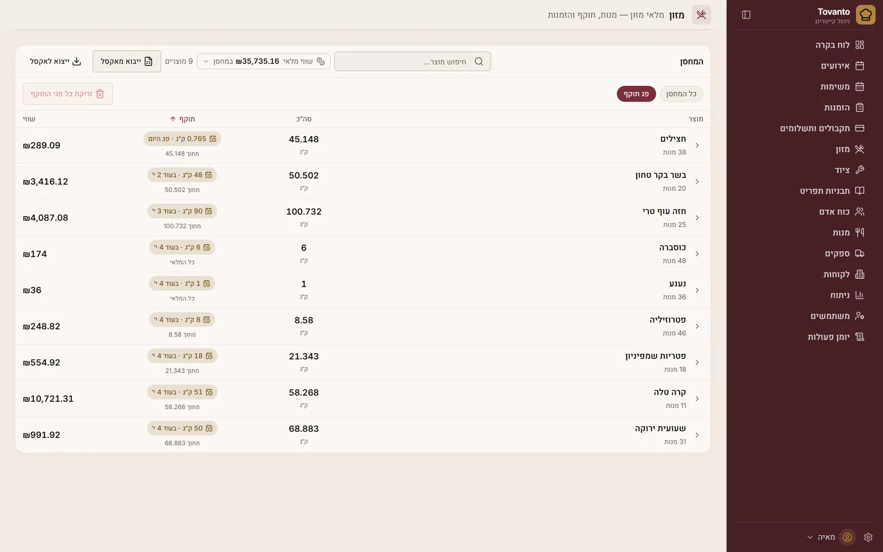Open the משימות menu item

804,87
